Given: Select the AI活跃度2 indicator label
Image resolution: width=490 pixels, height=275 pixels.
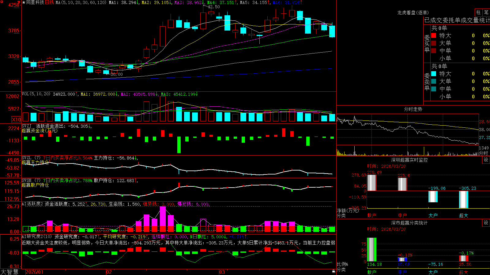Looking at the screenshot, I should pyautogui.click(x=32, y=204).
